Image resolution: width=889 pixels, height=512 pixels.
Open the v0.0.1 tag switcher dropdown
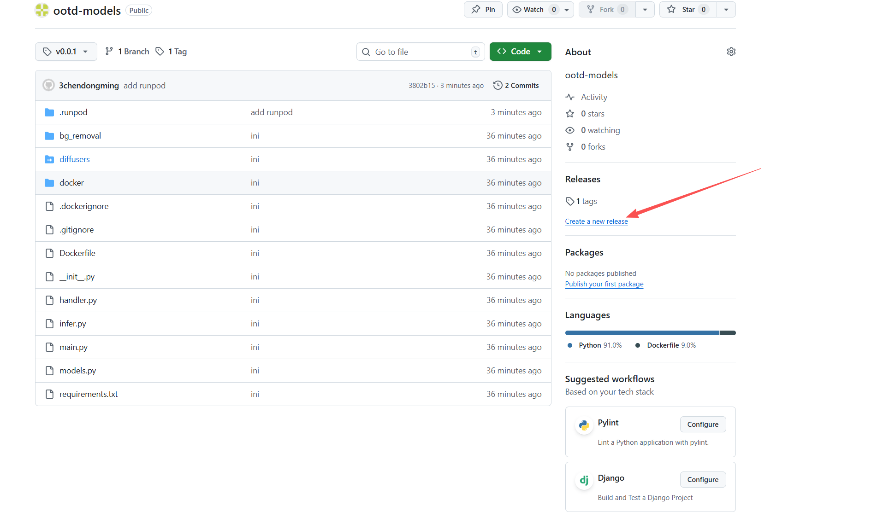tap(66, 52)
